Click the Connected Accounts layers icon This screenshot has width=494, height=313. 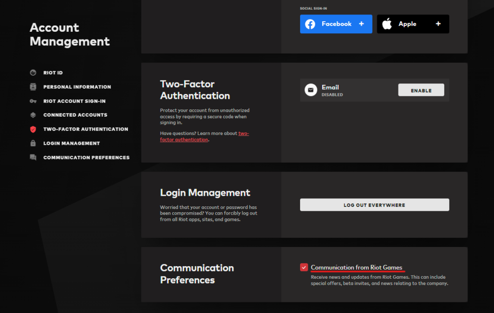[x=33, y=115]
